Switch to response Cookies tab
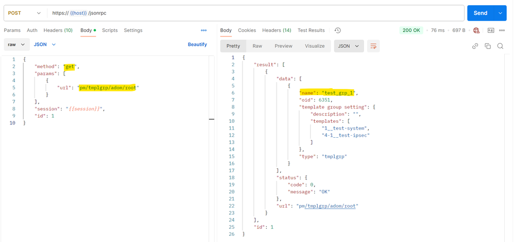This screenshot has height=242, width=514. tap(247, 30)
